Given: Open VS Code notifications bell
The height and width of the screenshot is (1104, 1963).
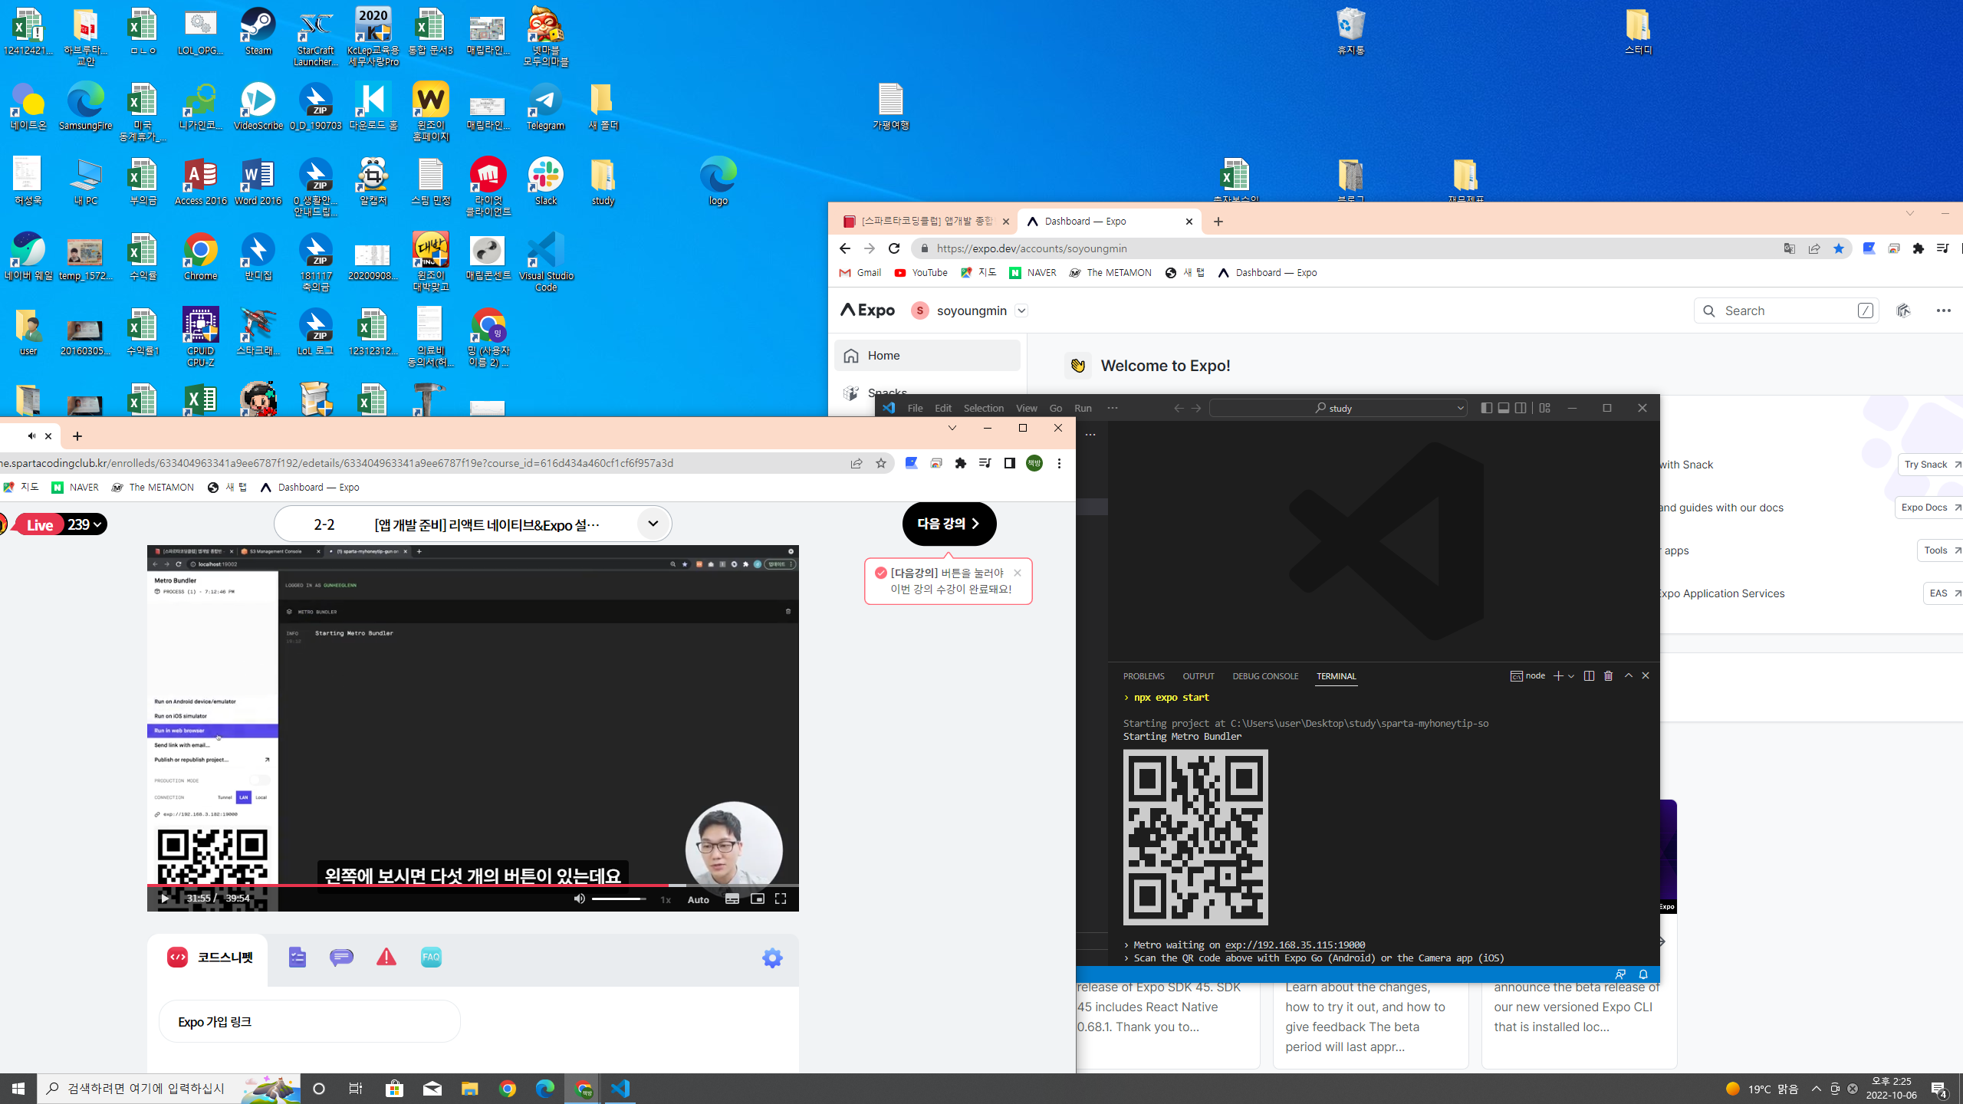Looking at the screenshot, I should tap(1643, 974).
